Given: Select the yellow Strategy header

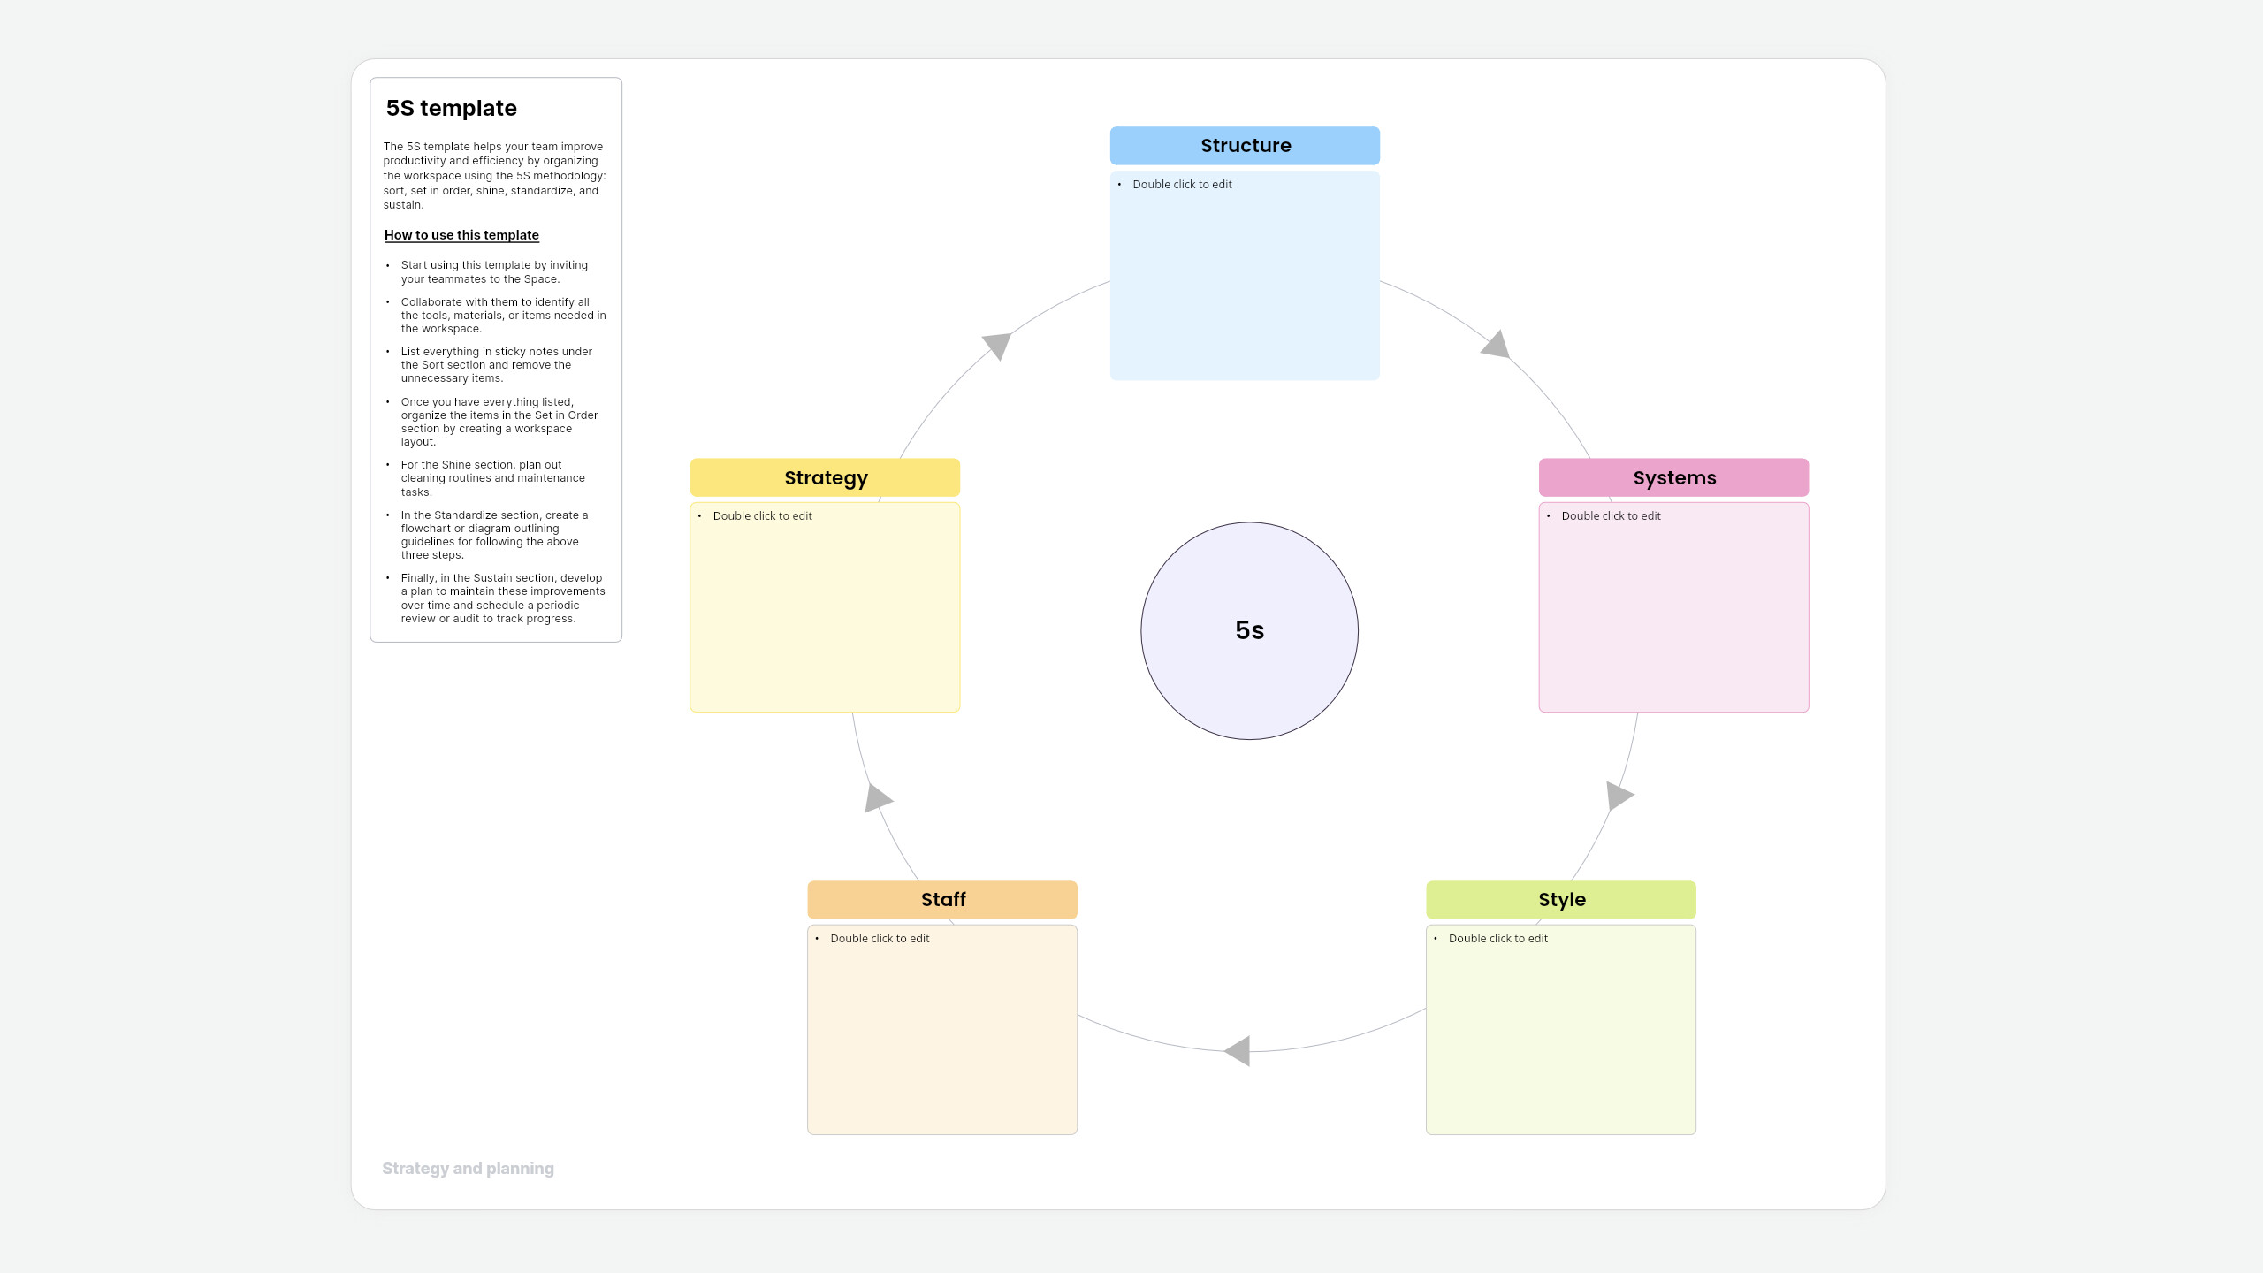Looking at the screenshot, I should (x=825, y=477).
